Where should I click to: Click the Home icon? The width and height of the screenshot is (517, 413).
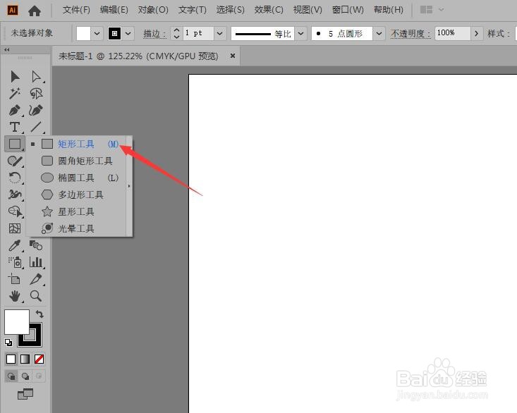tap(35, 11)
